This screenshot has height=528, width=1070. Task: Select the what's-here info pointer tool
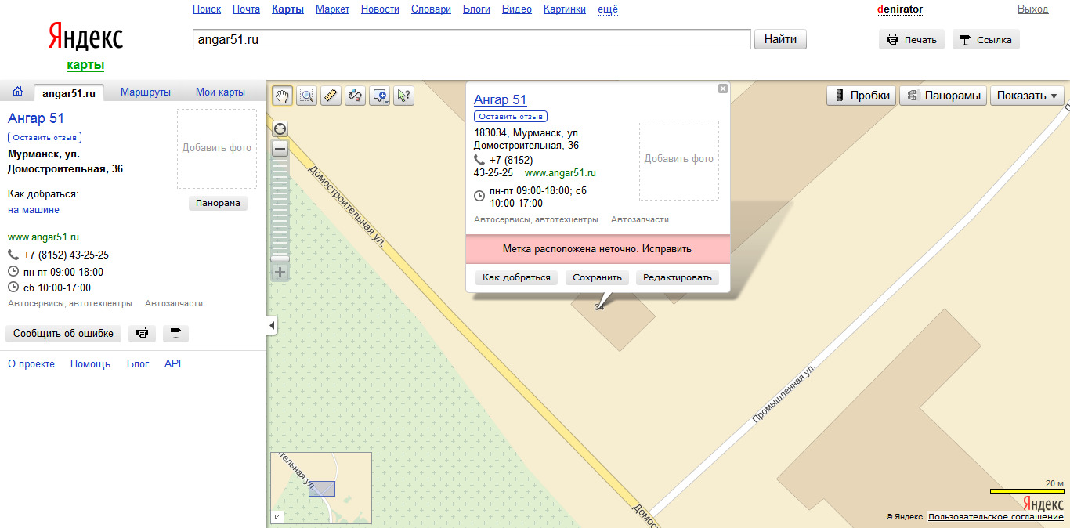[403, 96]
